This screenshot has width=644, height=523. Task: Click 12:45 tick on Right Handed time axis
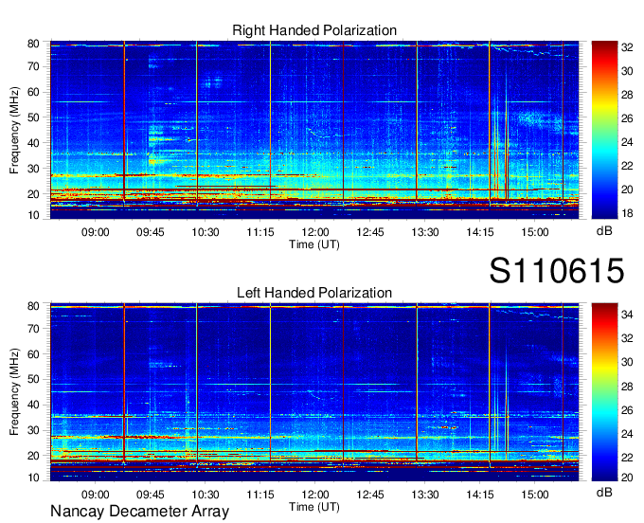(x=370, y=232)
